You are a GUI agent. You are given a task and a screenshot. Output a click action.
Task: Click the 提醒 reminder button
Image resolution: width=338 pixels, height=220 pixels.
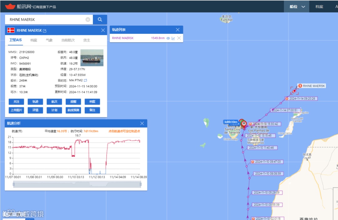[73, 102]
